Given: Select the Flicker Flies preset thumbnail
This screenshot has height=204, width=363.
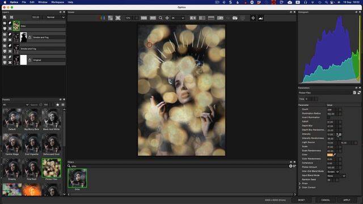Looking at the screenshot, I should [52, 168].
